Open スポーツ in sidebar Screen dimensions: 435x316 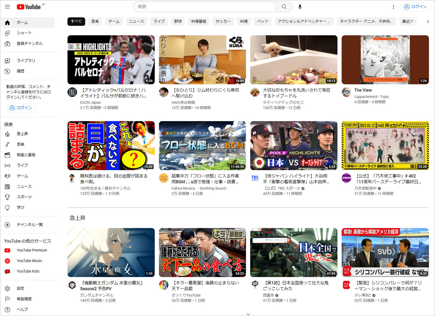tap(28, 197)
